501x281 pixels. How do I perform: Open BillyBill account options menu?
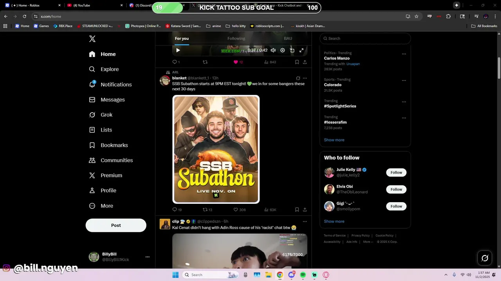pos(148,257)
